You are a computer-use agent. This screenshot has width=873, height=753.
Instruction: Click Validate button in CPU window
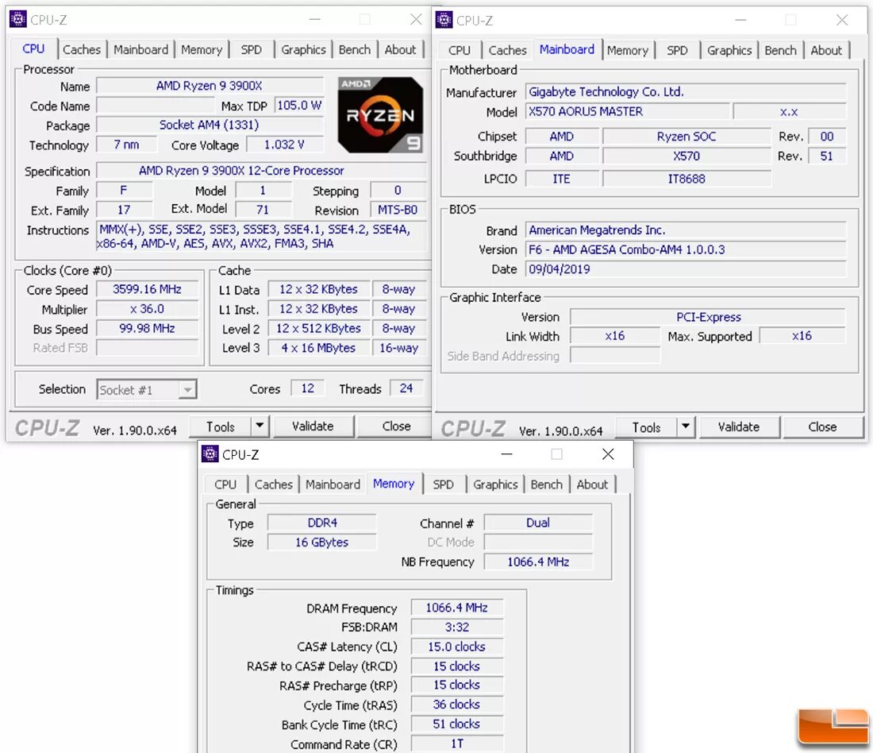[x=313, y=427]
